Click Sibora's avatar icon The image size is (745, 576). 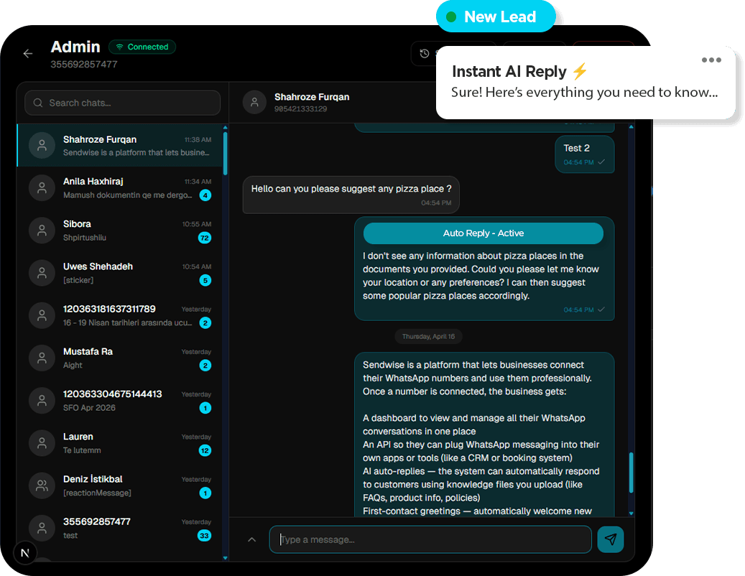point(42,231)
